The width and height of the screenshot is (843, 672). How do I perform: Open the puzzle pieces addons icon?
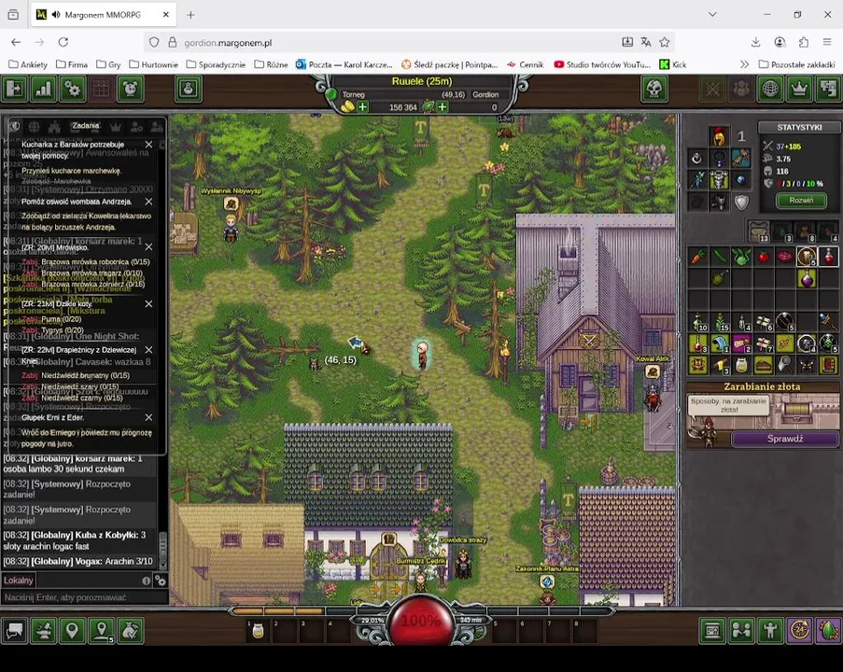tap(828, 89)
